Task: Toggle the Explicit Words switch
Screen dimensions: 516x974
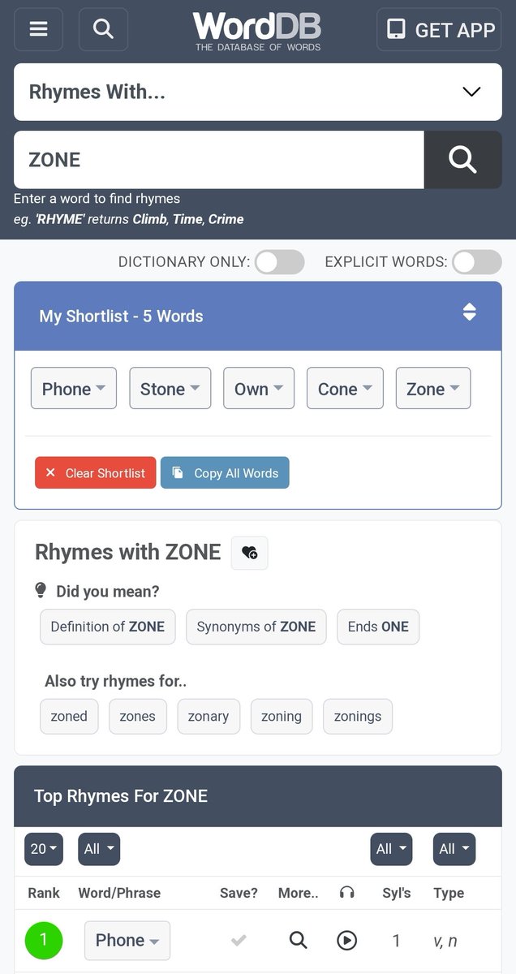Action: point(477,262)
